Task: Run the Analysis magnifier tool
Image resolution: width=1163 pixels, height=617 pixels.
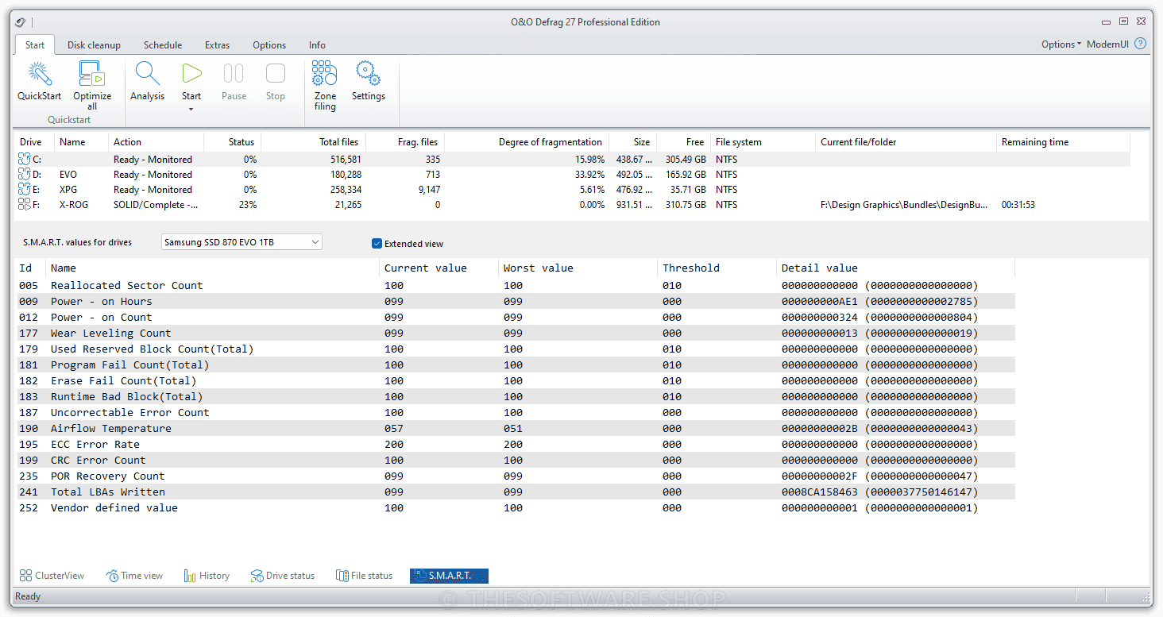Action: click(x=147, y=74)
